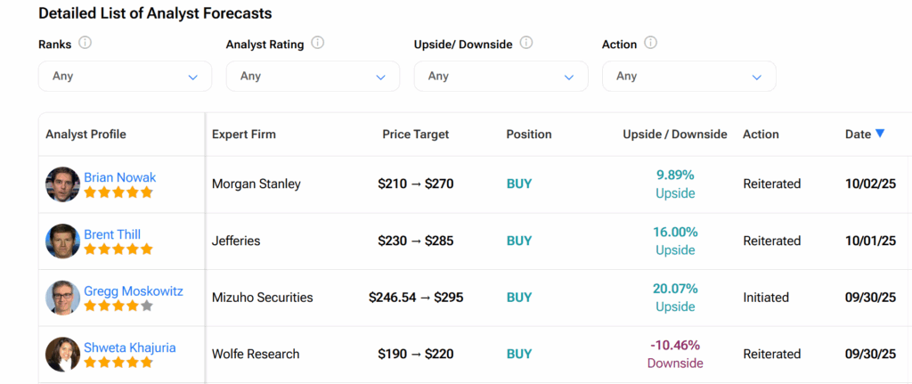Open the Ranks dropdown
This screenshot has height=384, width=912.
125,77
